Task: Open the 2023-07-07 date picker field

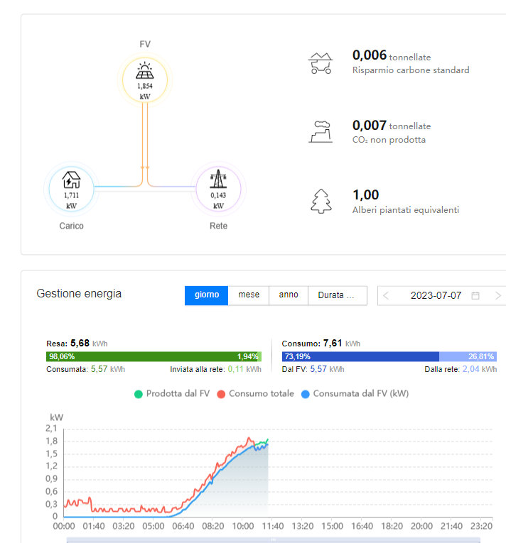Action: (x=435, y=295)
